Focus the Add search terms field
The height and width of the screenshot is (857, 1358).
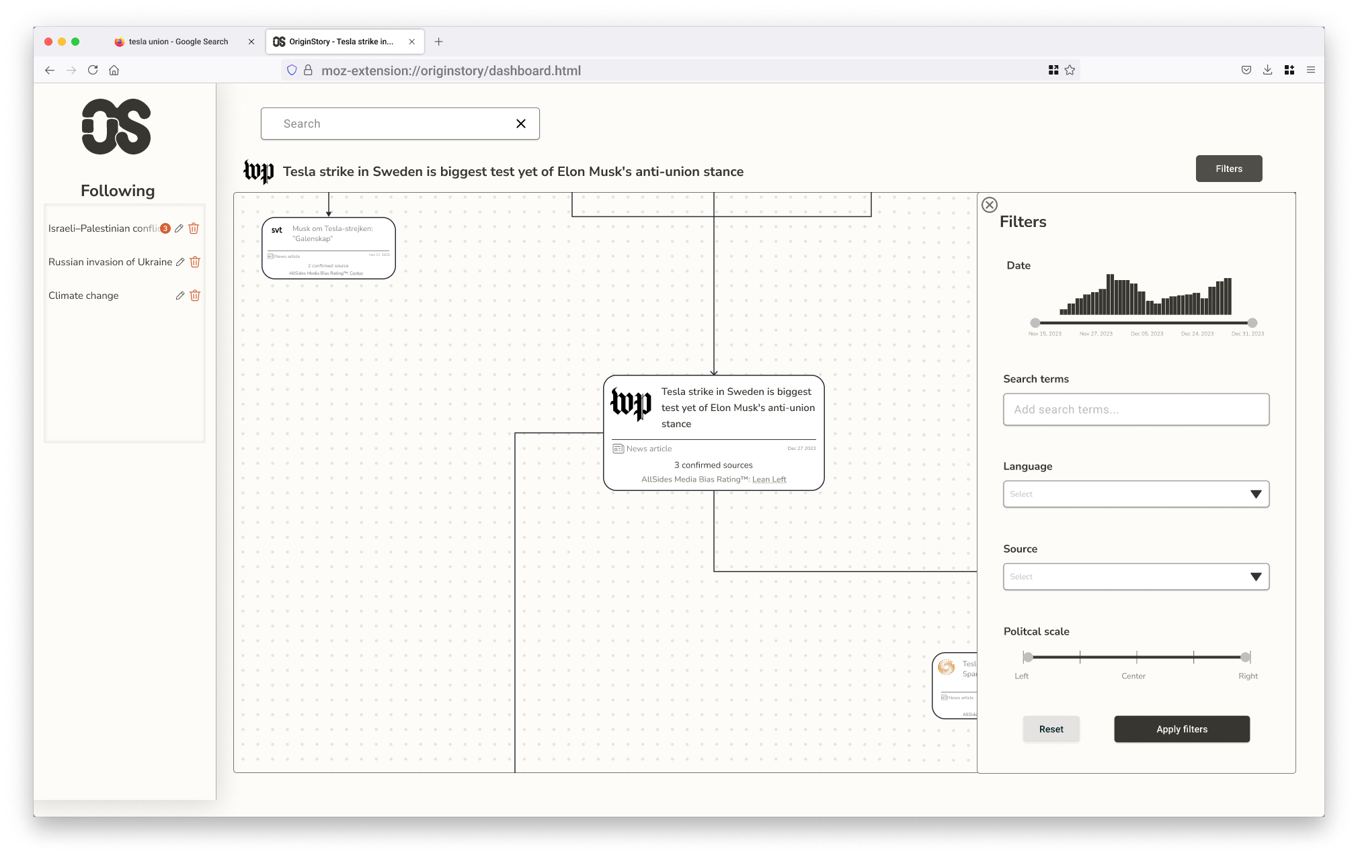pyautogui.click(x=1135, y=410)
